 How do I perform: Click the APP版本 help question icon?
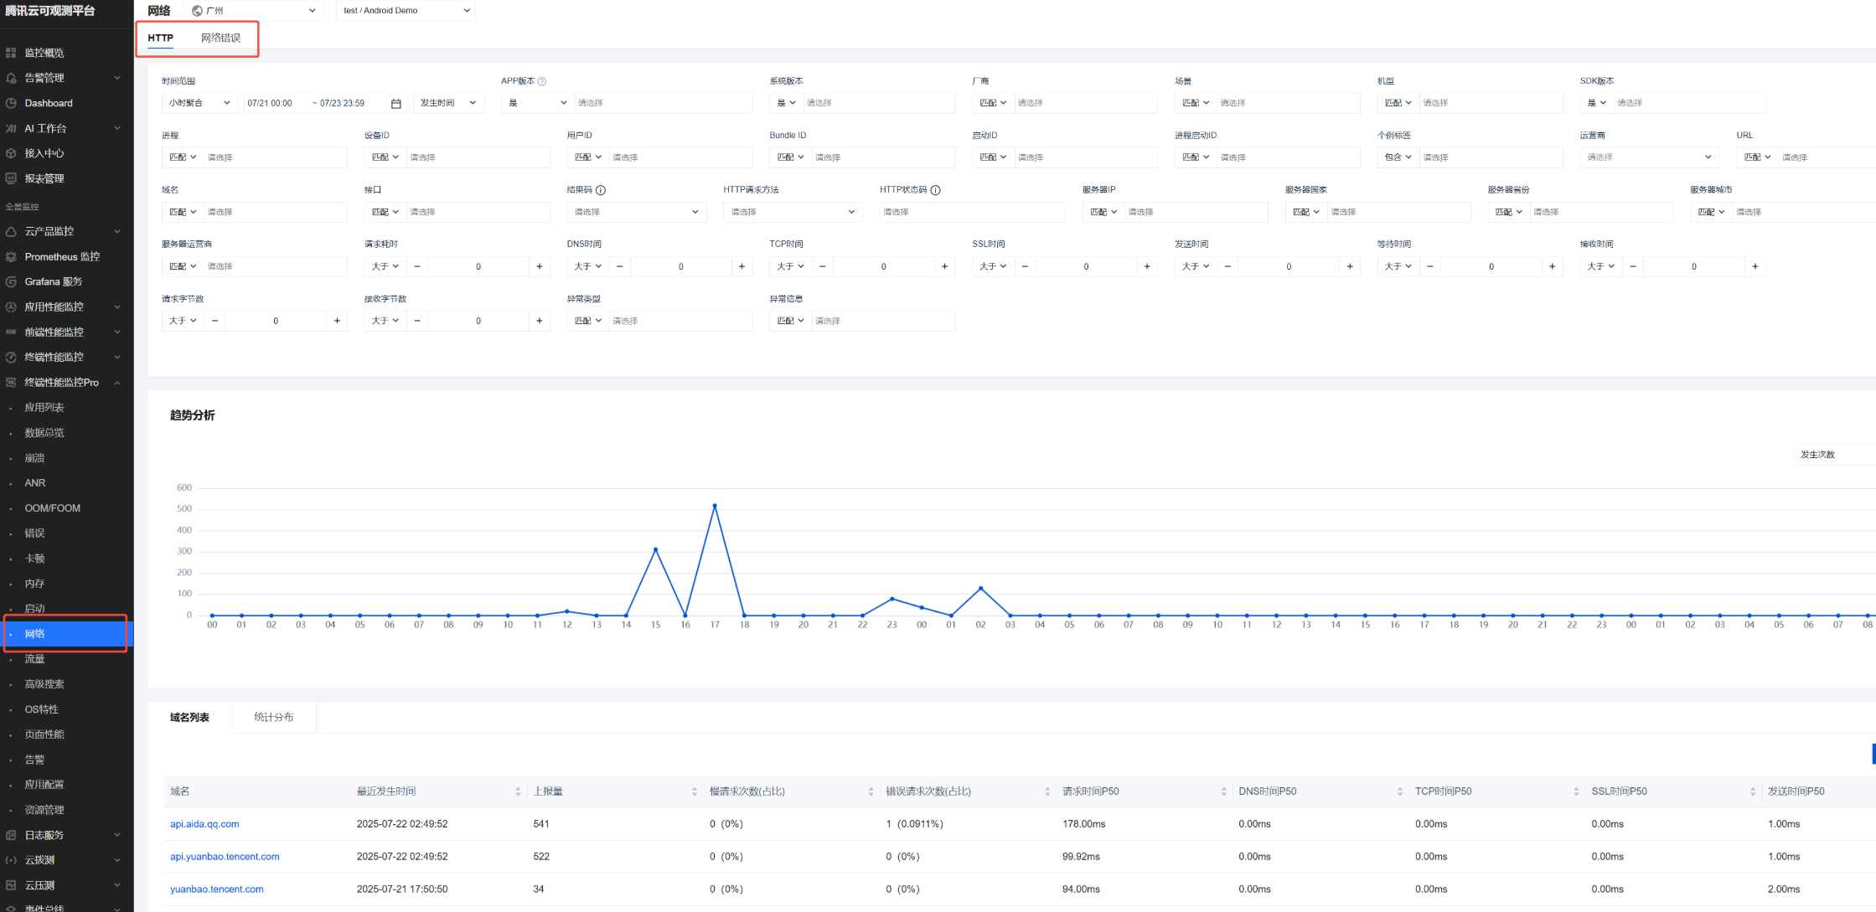[542, 81]
